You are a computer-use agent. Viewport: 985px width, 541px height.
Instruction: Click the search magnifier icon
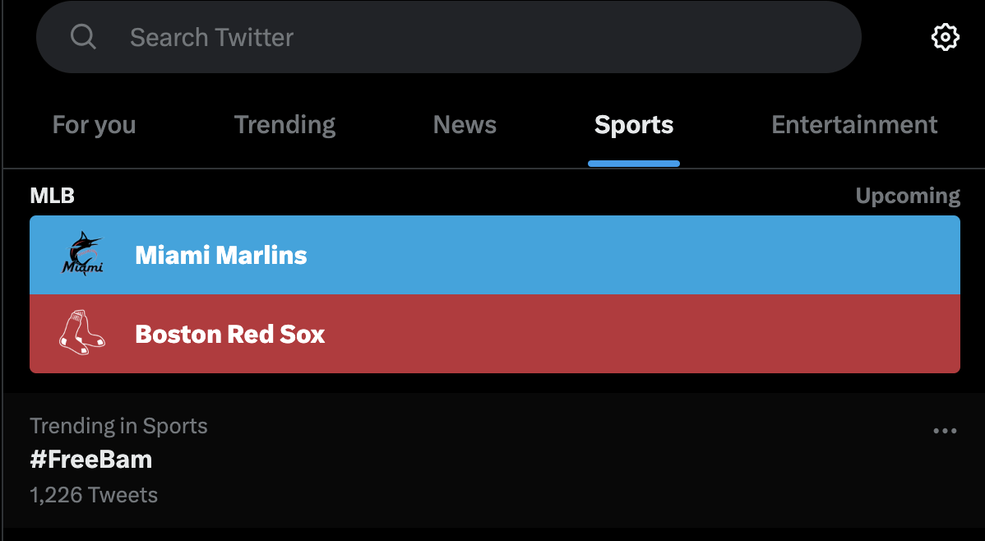[x=83, y=37]
